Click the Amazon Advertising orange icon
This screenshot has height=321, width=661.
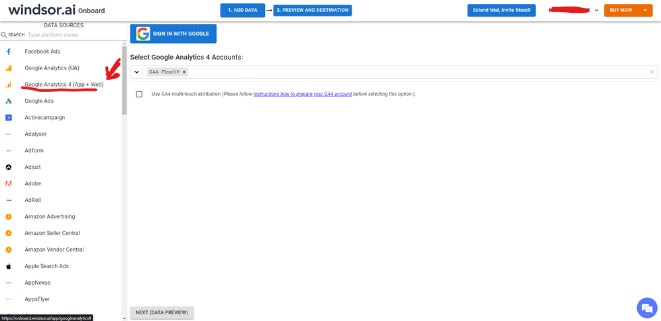[9, 216]
